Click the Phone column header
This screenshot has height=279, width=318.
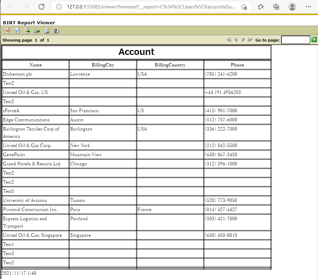pyautogui.click(x=237, y=65)
